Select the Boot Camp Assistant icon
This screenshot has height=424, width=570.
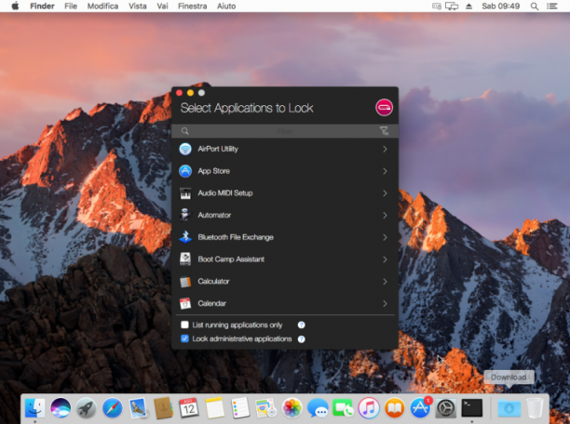(x=185, y=259)
